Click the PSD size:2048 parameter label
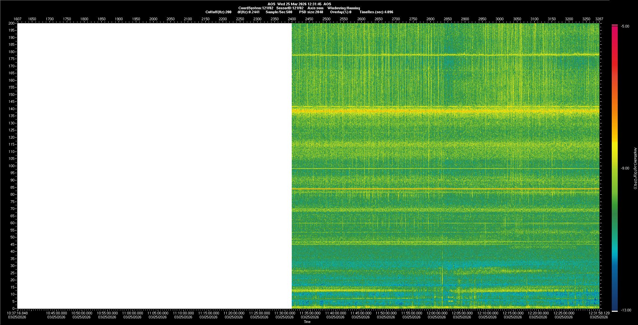 coord(311,12)
